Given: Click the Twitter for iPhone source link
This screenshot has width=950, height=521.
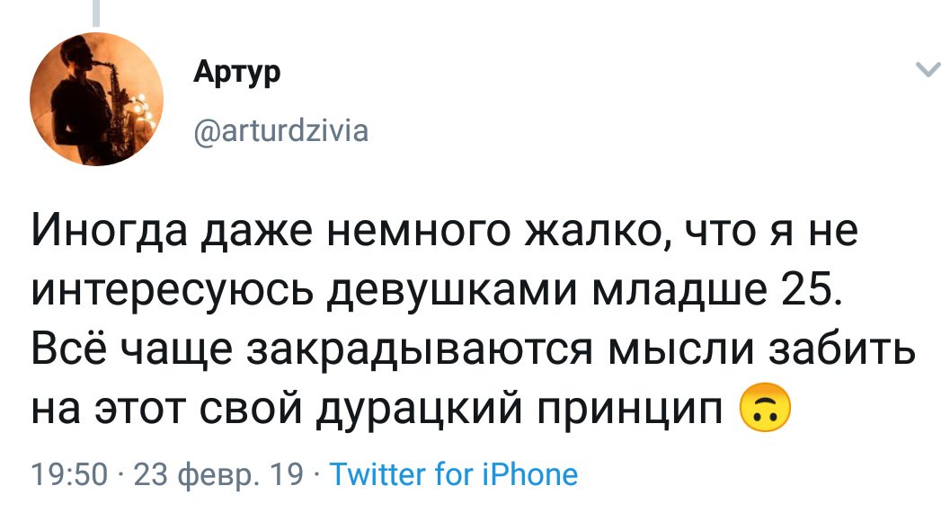Looking at the screenshot, I should click(x=455, y=473).
